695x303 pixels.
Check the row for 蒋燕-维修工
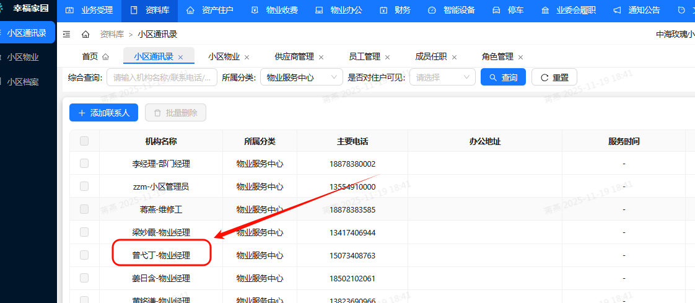pos(84,209)
